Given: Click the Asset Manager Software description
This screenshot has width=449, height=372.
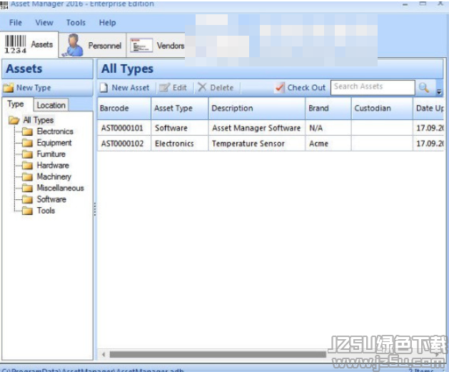Looking at the screenshot, I should pyautogui.click(x=256, y=128).
